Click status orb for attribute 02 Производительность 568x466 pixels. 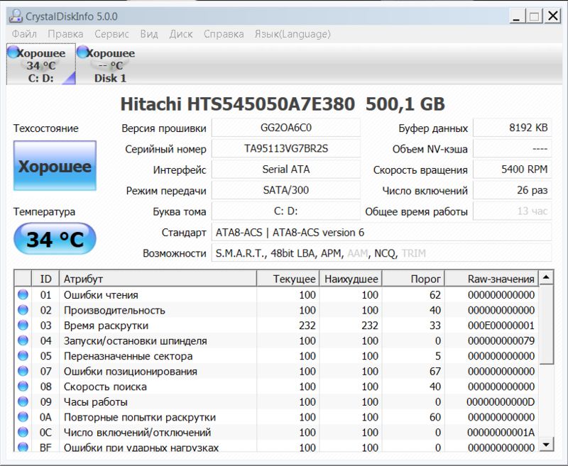click(23, 310)
